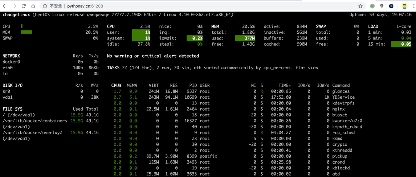The height and width of the screenshot is (177, 416).
Task: Reload the Glances page
Action: (x=24, y=6)
